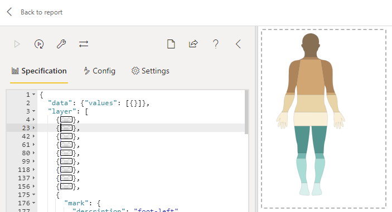
Task: Click the fold placeholder on line 156
Action: [66, 186]
